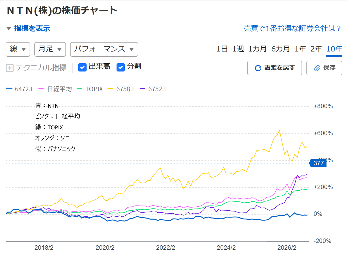The height and width of the screenshot is (254, 347).
Task: Click the 2024/2 date label on the axis
Action: tap(227, 248)
